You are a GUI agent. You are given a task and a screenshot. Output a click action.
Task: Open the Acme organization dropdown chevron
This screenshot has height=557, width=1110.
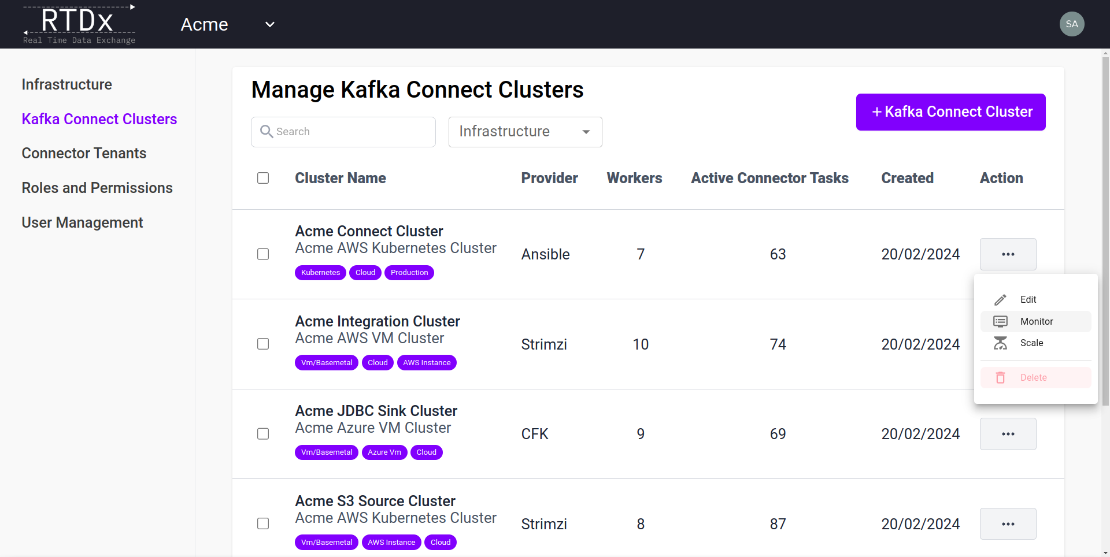tap(269, 24)
